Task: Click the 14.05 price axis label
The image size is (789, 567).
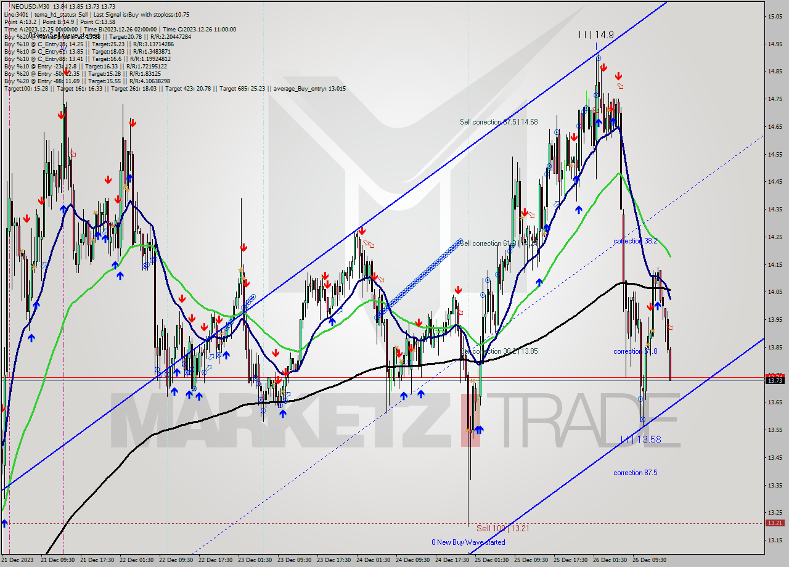Action: [x=775, y=292]
